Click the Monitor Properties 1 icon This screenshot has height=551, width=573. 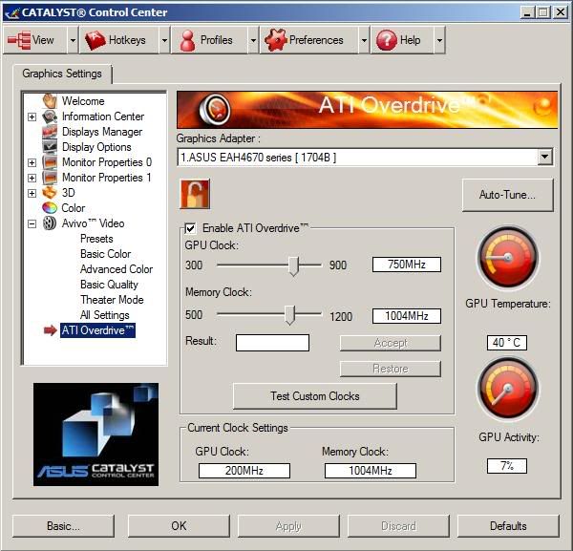(x=50, y=178)
